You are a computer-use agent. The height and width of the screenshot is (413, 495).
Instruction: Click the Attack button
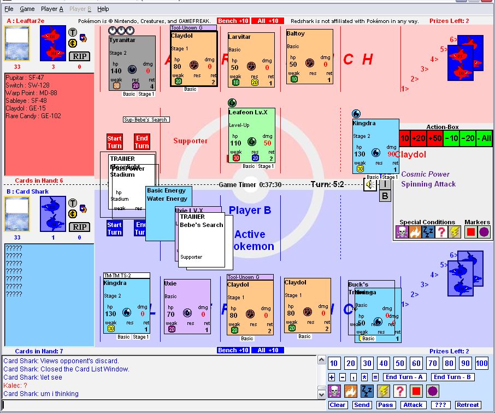coord(413,405)
